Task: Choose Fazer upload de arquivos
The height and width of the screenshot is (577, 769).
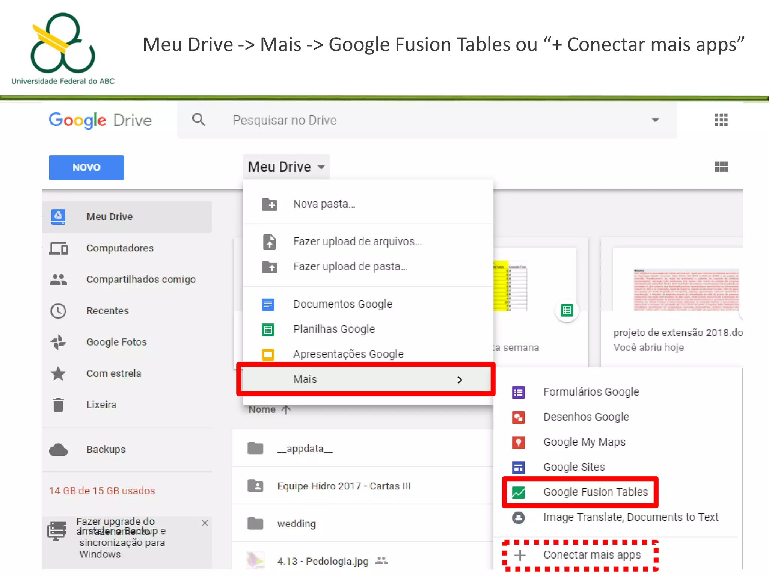Action: (x=368, y=242)
